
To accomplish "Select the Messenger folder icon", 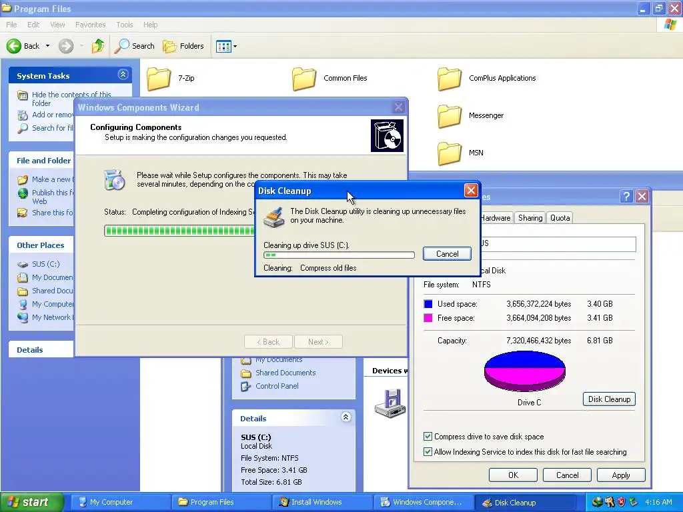I will point(449,116).
